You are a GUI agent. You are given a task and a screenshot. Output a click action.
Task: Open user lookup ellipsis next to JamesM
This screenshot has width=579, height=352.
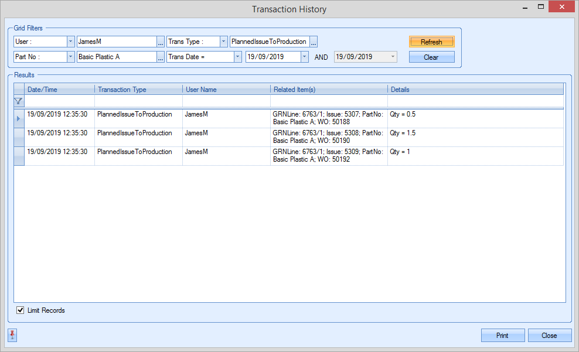point(161,42)
